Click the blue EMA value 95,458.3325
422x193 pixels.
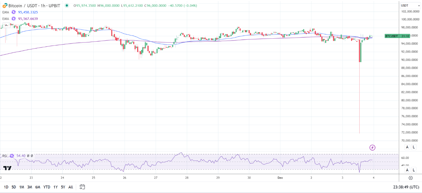coord(28,12)
